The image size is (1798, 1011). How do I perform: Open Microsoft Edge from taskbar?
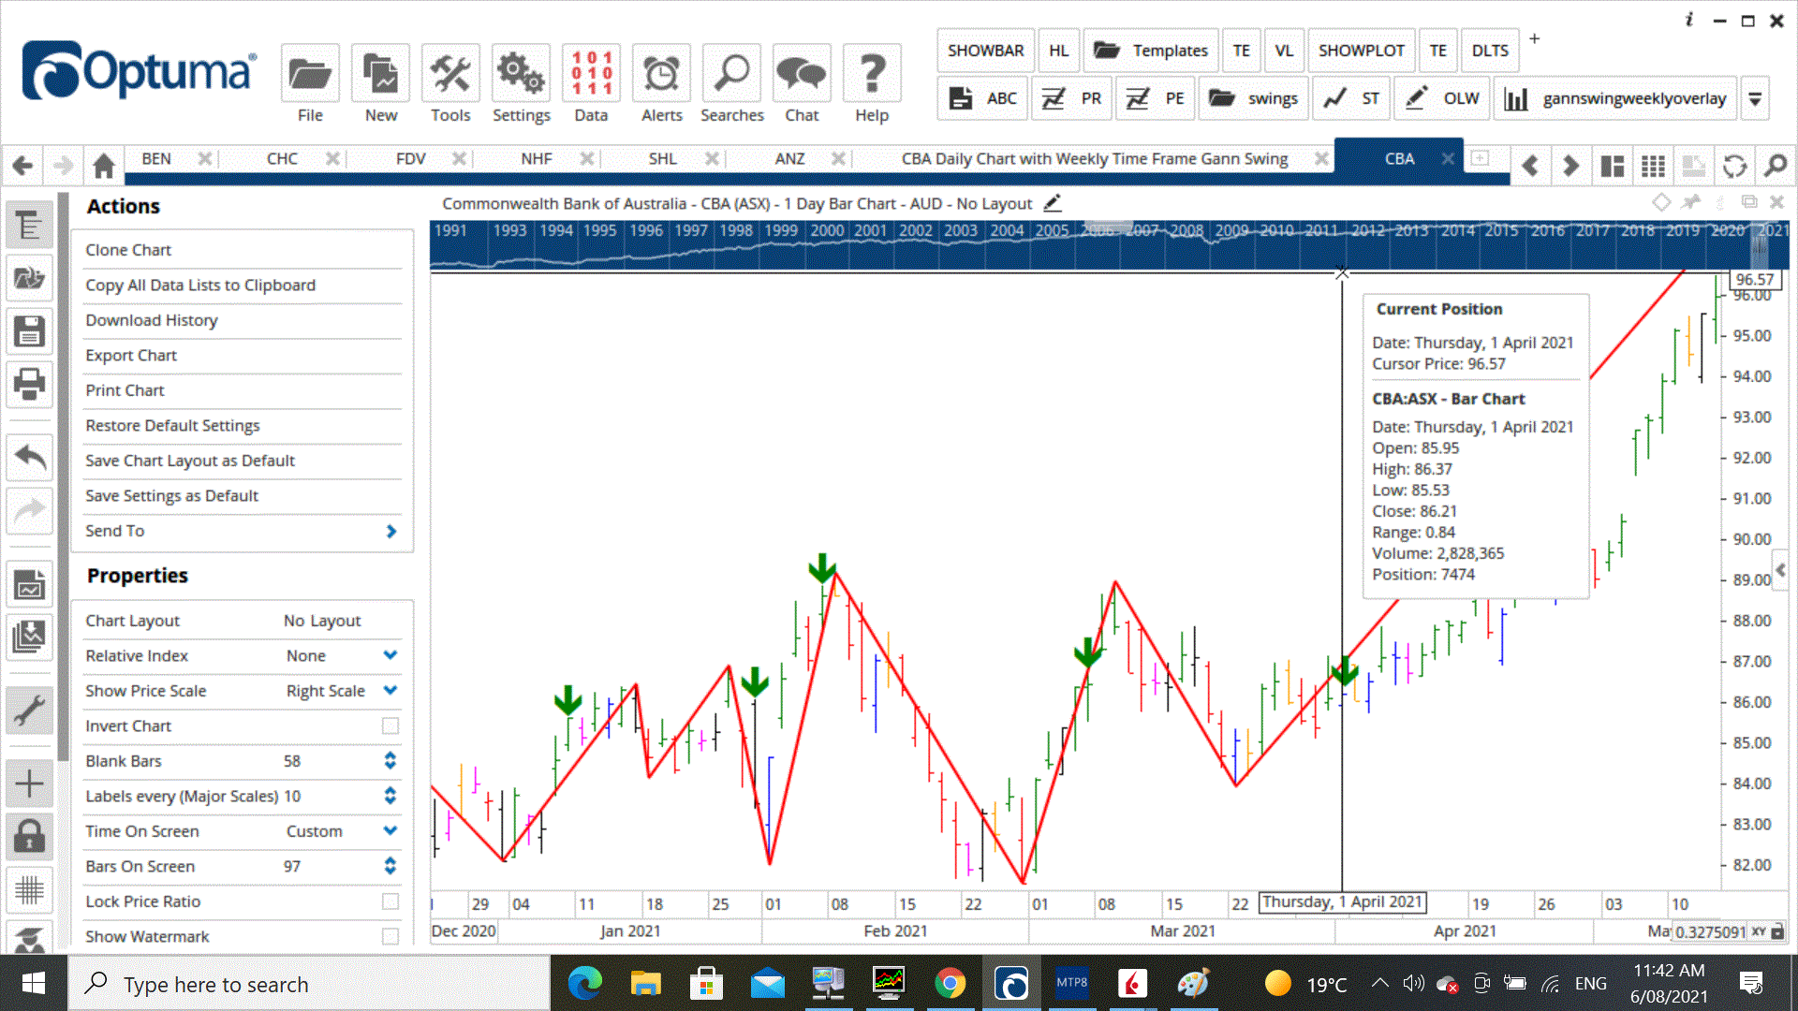tap(584, 984)
